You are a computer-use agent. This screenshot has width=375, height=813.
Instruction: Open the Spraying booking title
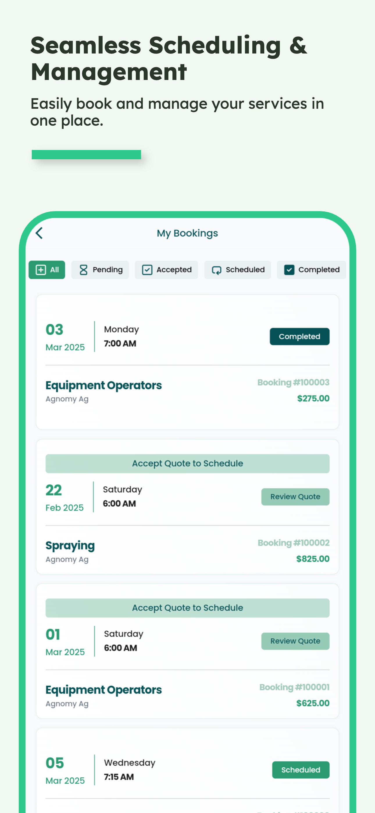(70, 546)
